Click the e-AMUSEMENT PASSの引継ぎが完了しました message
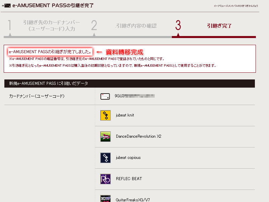Image resolution: width=269 pixels, height=202 pixels. (x=50, y=52)
